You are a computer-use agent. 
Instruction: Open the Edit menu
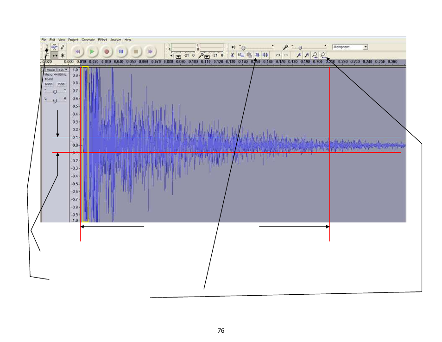tap(52, 40)
